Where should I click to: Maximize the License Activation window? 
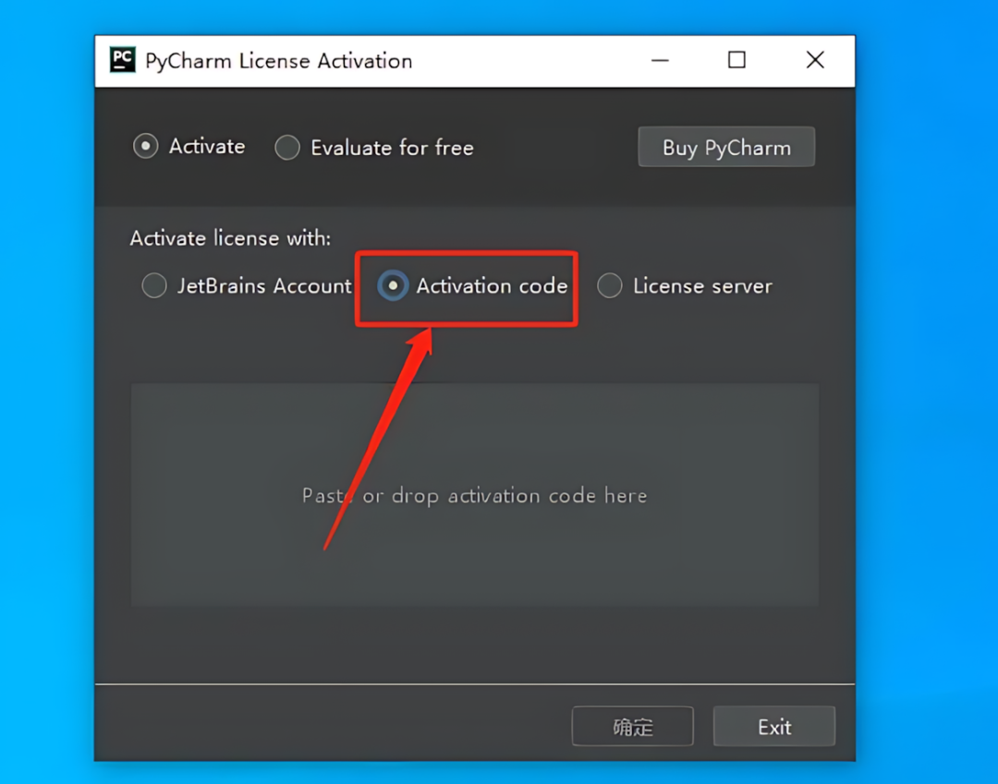736,60
